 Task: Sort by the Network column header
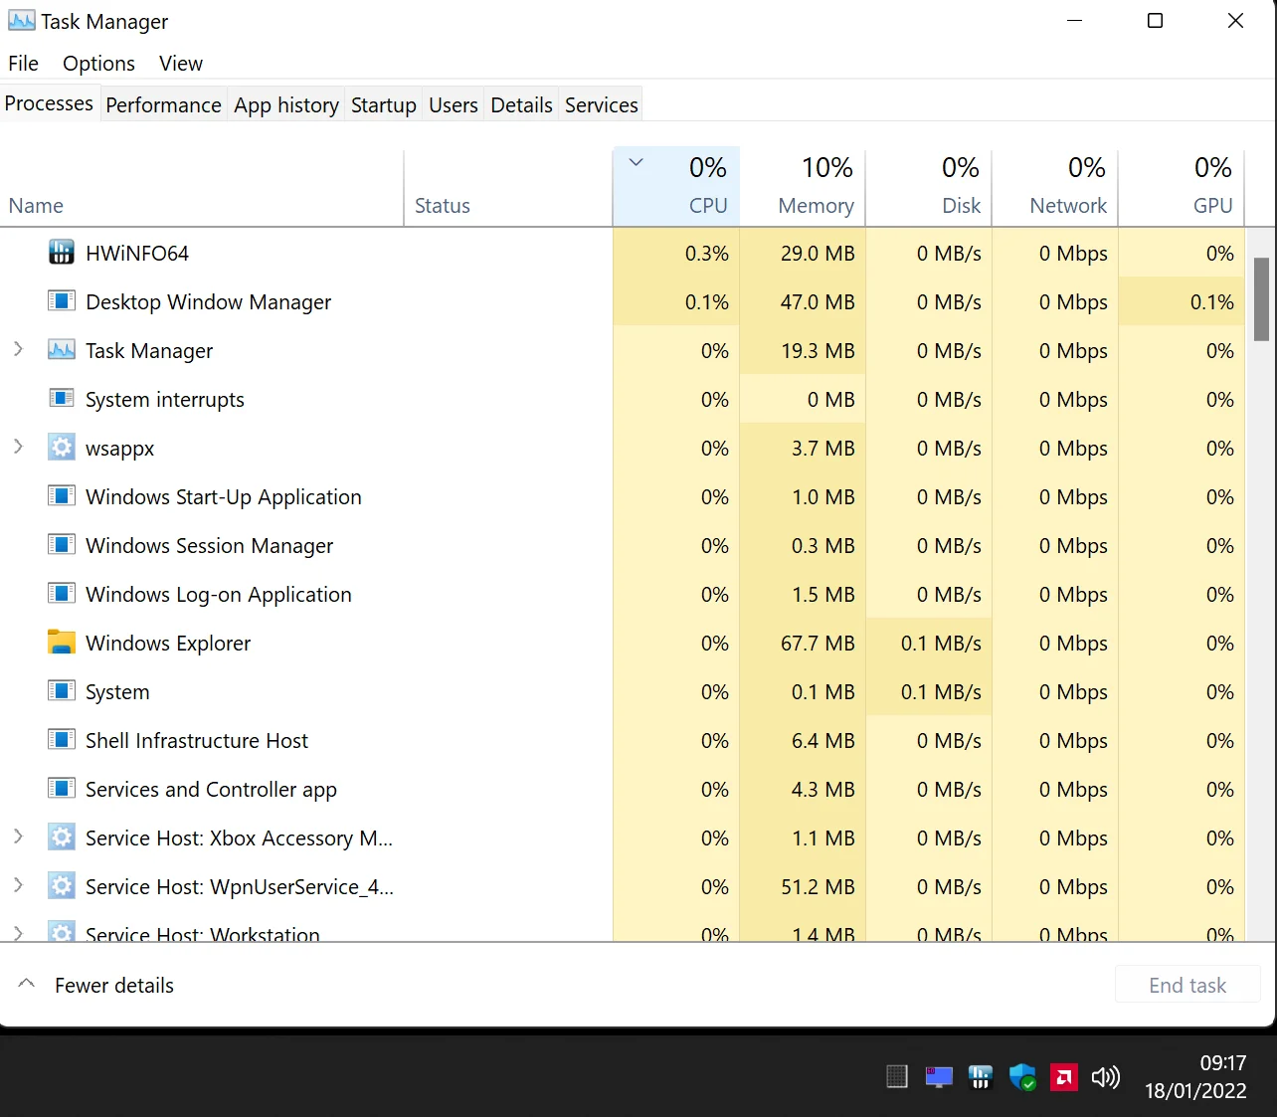pyautogui.click(x=1056, y=187)
